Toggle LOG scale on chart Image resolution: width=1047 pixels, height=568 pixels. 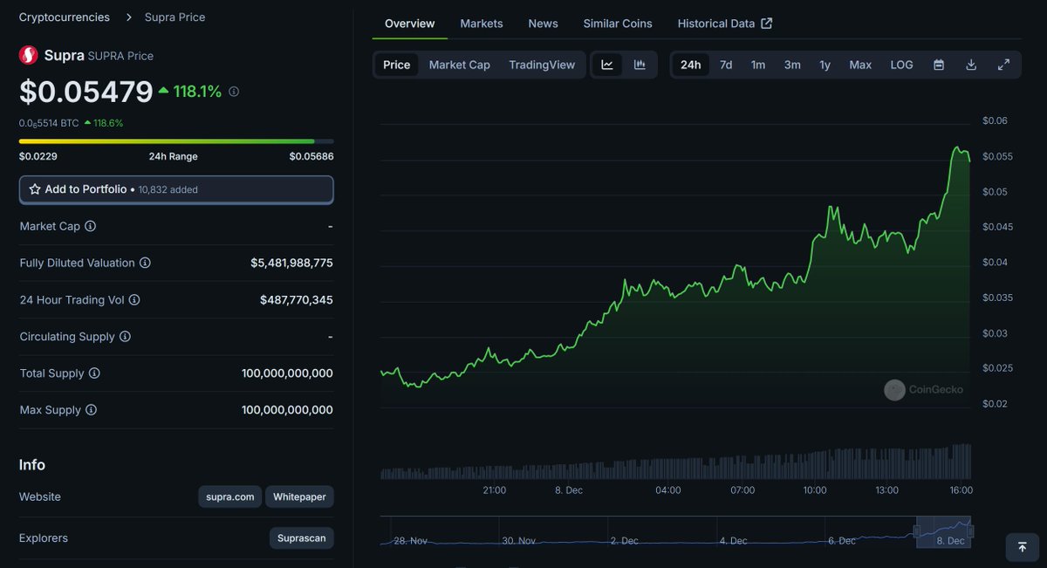click(x=901, y=65)
